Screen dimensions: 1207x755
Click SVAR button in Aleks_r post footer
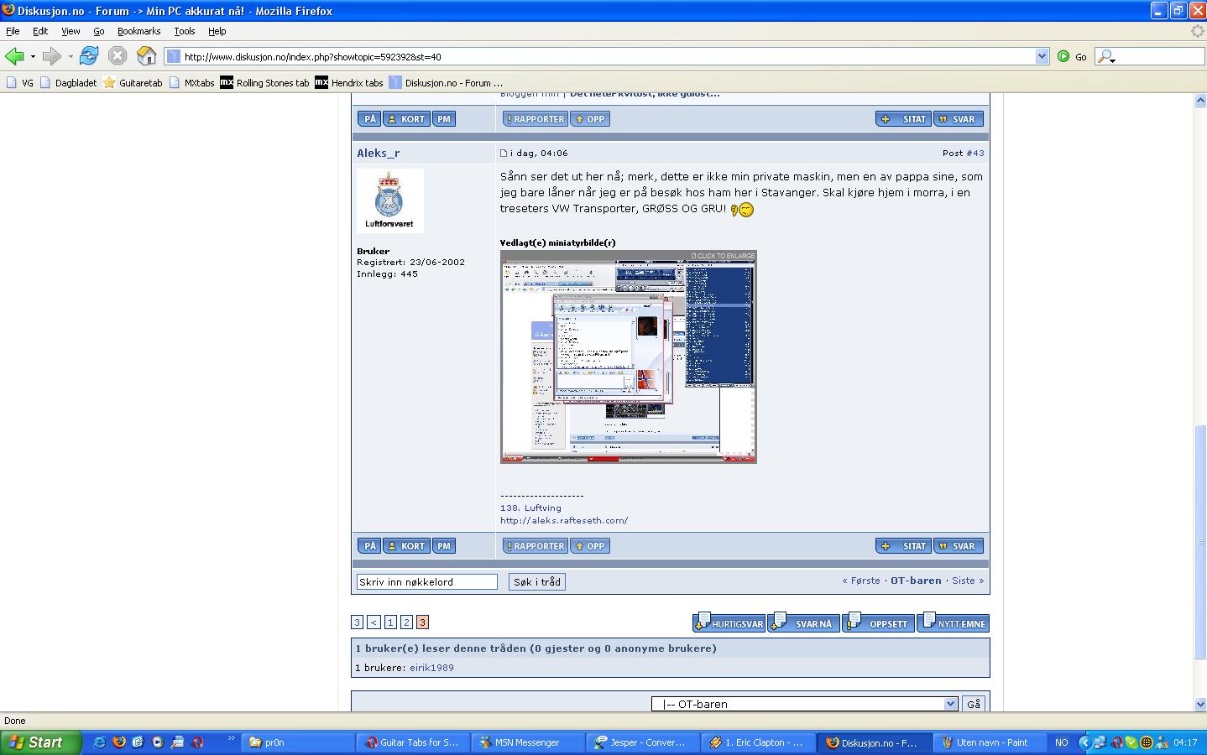click(959, 546)
